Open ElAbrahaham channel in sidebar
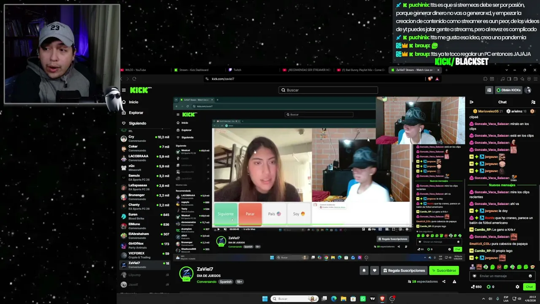The width and height of the screenshot is (540, 304). tap(145, 236)
